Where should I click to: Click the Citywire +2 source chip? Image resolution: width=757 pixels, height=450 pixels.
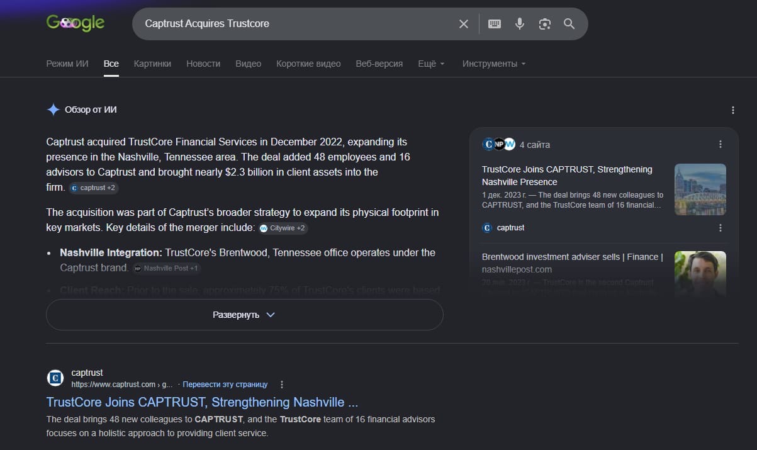click(283, 228)
